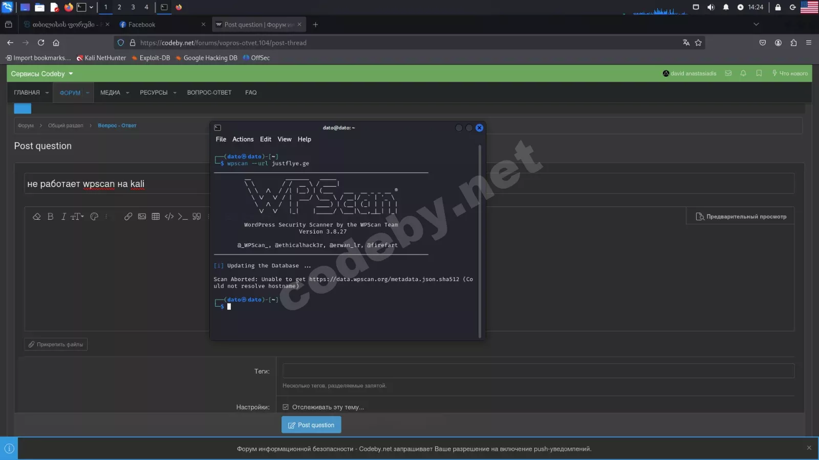
Task: Expand the ГЛАВНАЯ navigation arrow
Action: [x=47, y=93]
